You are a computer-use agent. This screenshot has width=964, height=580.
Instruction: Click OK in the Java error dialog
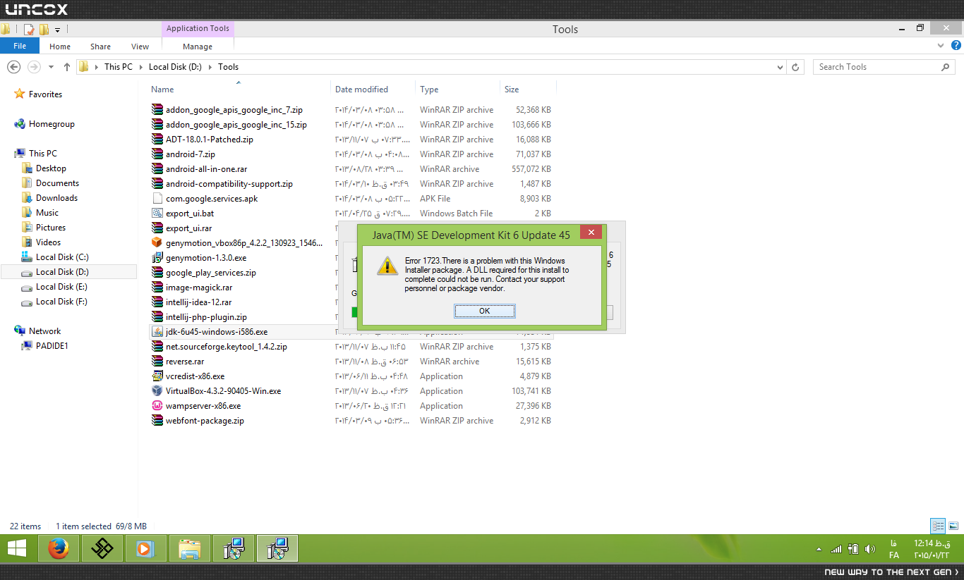484,311
